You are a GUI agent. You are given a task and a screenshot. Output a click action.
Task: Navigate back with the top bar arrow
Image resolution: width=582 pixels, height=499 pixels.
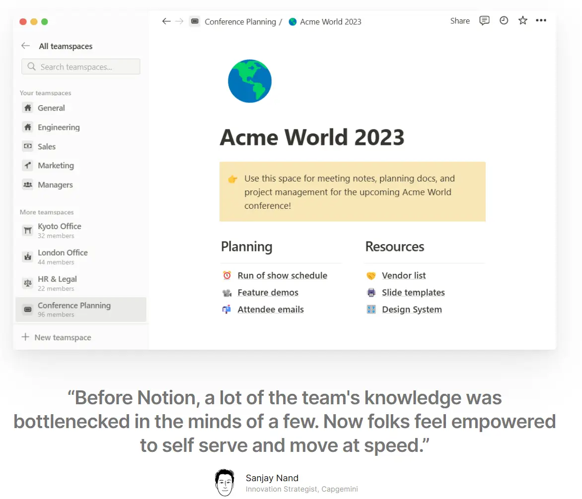tap(166, 21)
